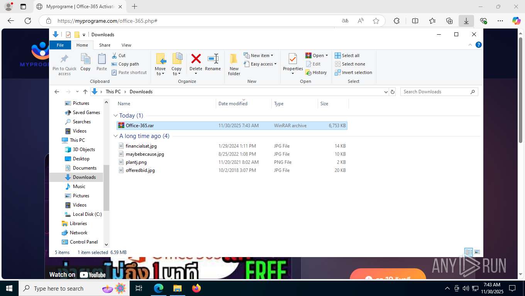Go up one folder level
This screenshot has width=525, height=296.
pos(85,92)
